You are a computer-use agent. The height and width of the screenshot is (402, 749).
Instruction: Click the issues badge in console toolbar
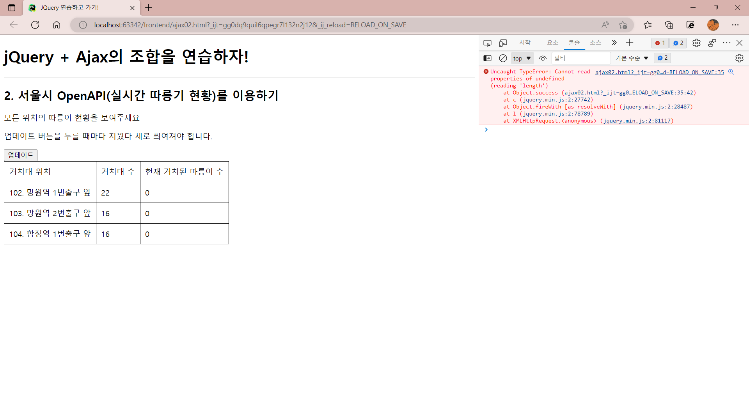click(662, 58)
